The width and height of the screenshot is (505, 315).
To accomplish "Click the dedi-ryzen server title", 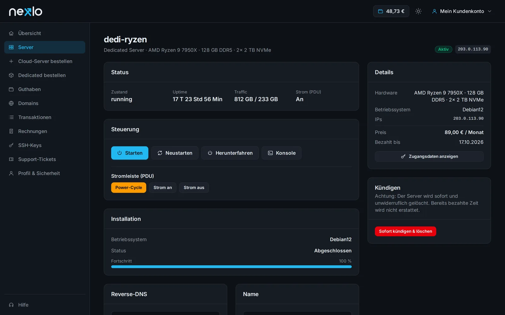I will [x=125, y=39].
